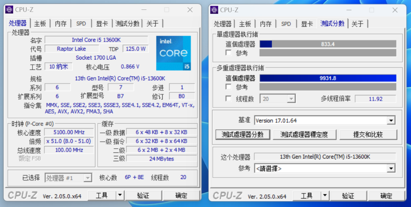This screenshot has height=207, width=411.
Task: Click the 多线程倍率 value 11.92
Action: (375, 99)
